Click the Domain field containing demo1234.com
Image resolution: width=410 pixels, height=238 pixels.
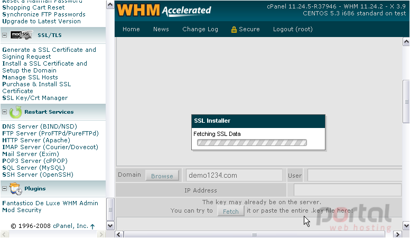(234, 175)
